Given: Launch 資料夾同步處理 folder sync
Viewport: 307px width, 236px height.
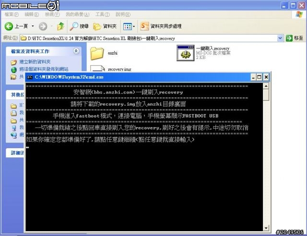Looking at the screenshot, I should coord(161,26).
